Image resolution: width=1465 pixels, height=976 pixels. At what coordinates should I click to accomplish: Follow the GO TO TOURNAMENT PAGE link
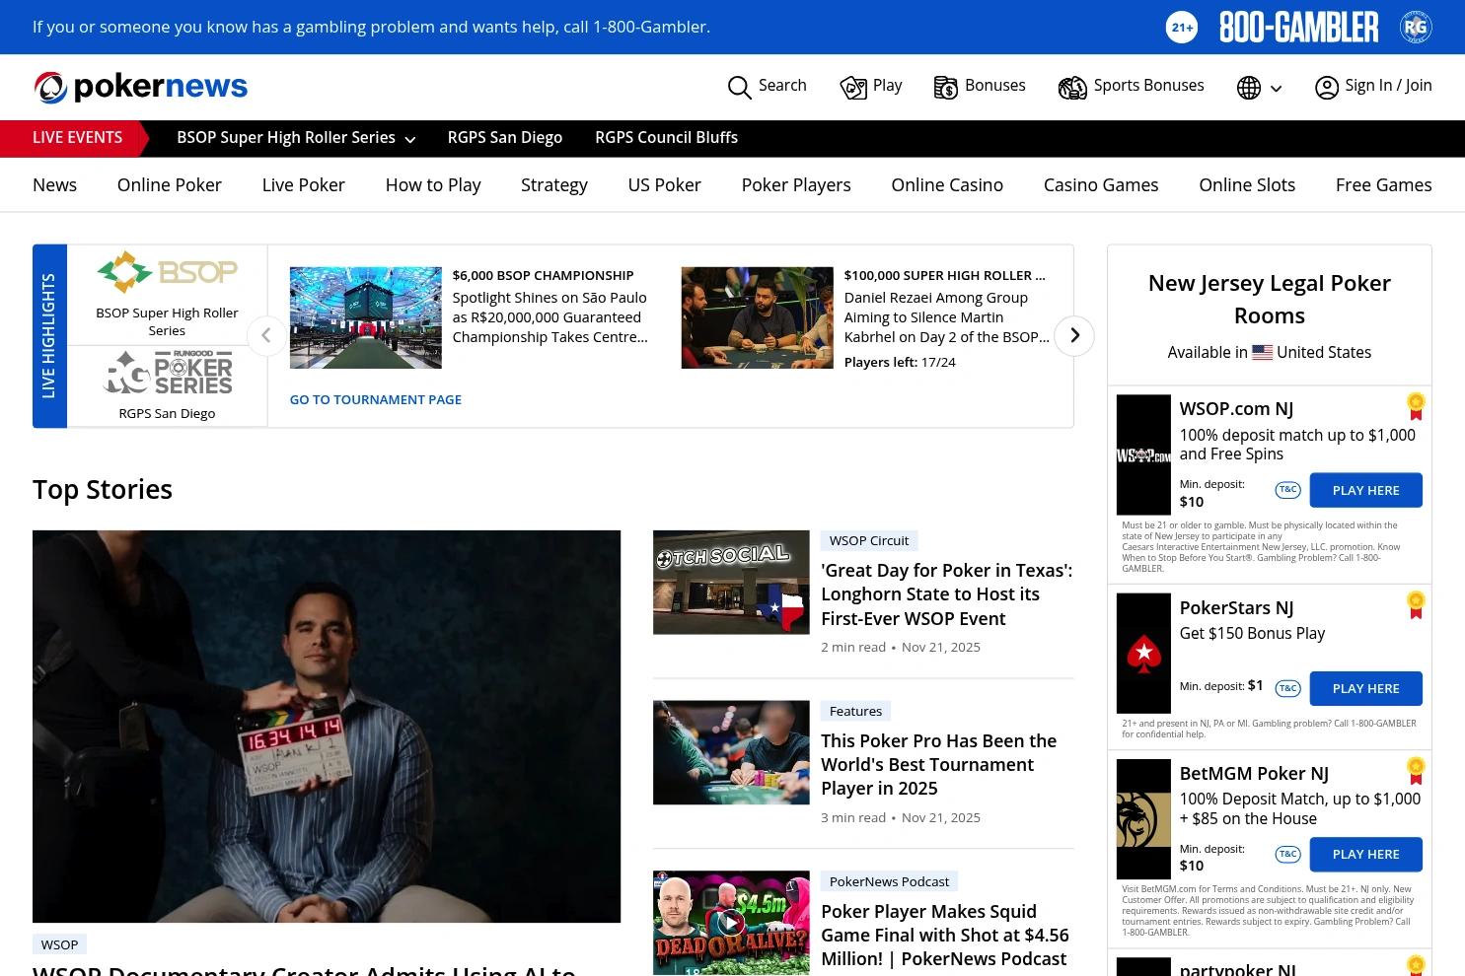376,399
